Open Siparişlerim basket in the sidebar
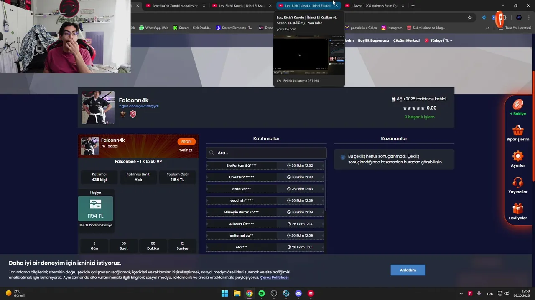Viewport: 535px width, 300px height. point(518,133)
